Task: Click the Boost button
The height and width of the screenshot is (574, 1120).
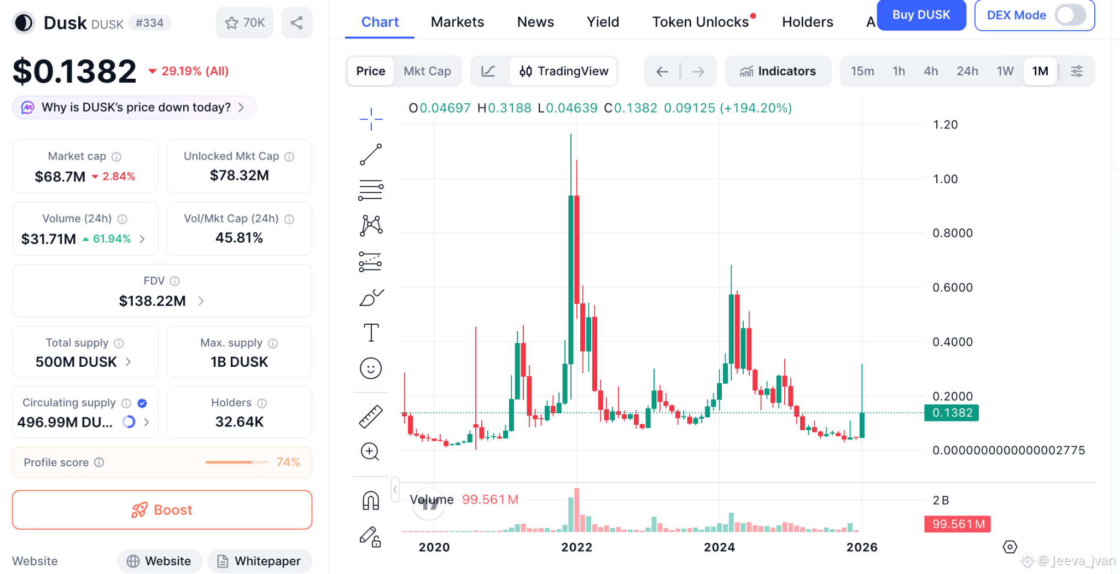Action: tap(162, 510)
